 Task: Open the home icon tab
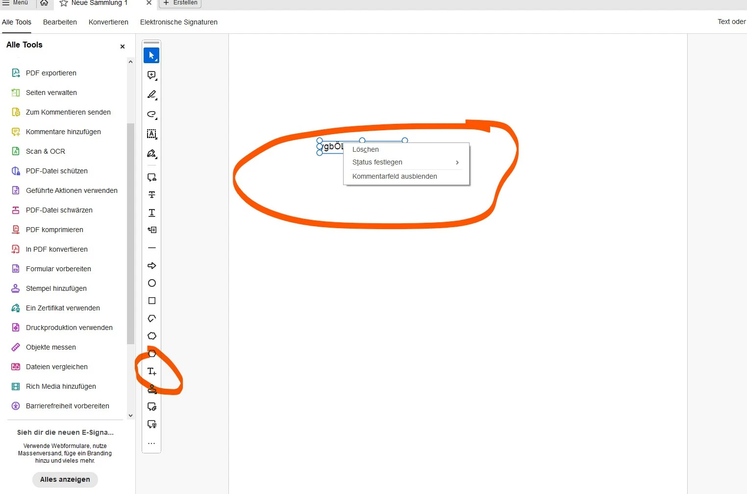pyautogui.click(x=44, y=3)
